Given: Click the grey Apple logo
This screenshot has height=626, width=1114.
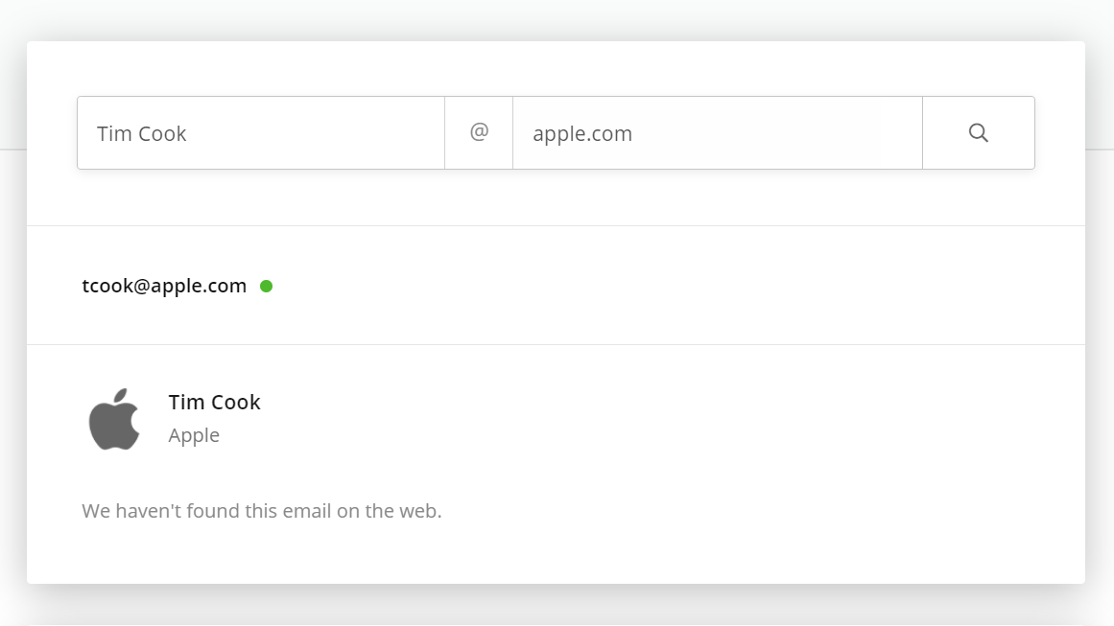Looking at the screenshot, I should click(x=113, y=419).
